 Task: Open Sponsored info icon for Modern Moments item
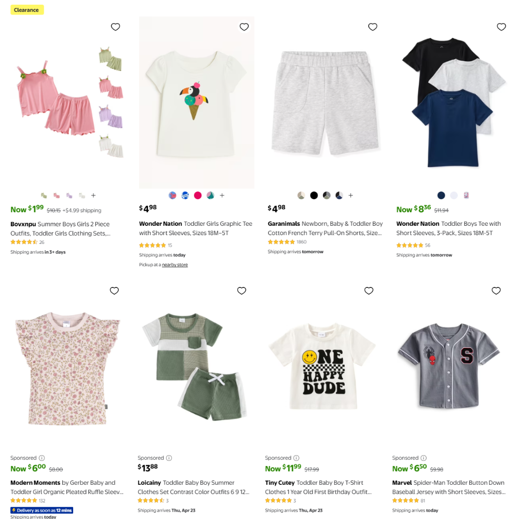point(42,458)
